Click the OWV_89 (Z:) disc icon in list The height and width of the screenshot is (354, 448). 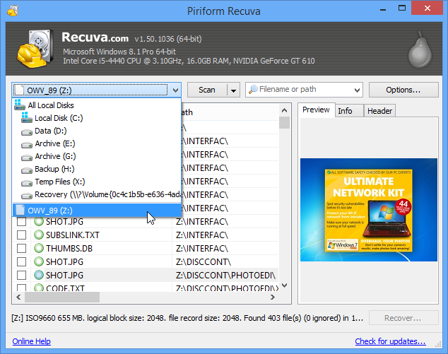pos(20,210)
